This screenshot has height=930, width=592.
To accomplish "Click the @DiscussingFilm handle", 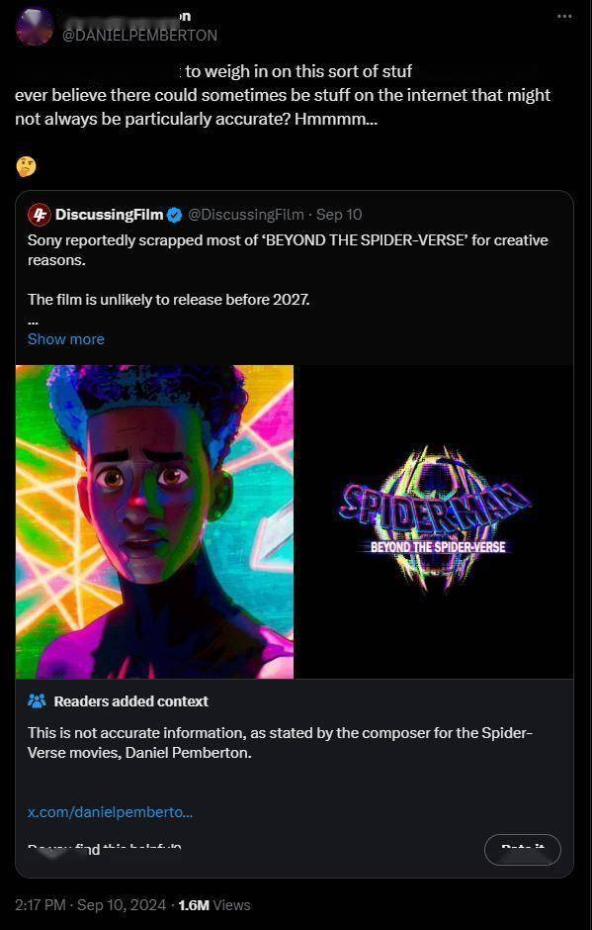I will 246,215.
